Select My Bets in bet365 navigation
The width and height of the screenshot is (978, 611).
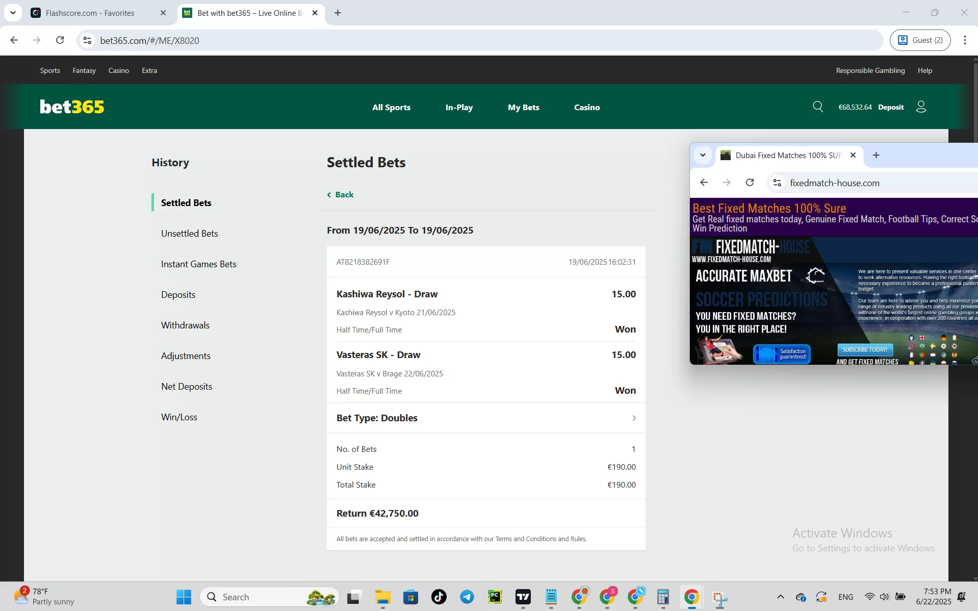(523, 107)
